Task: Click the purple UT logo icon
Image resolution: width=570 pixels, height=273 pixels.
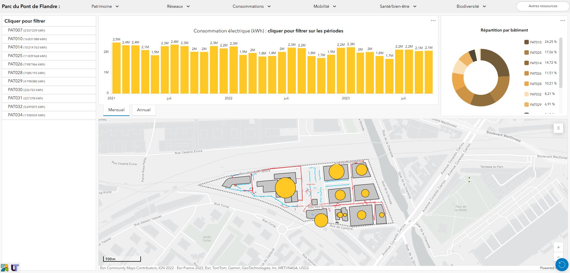Action: (15, 268)
